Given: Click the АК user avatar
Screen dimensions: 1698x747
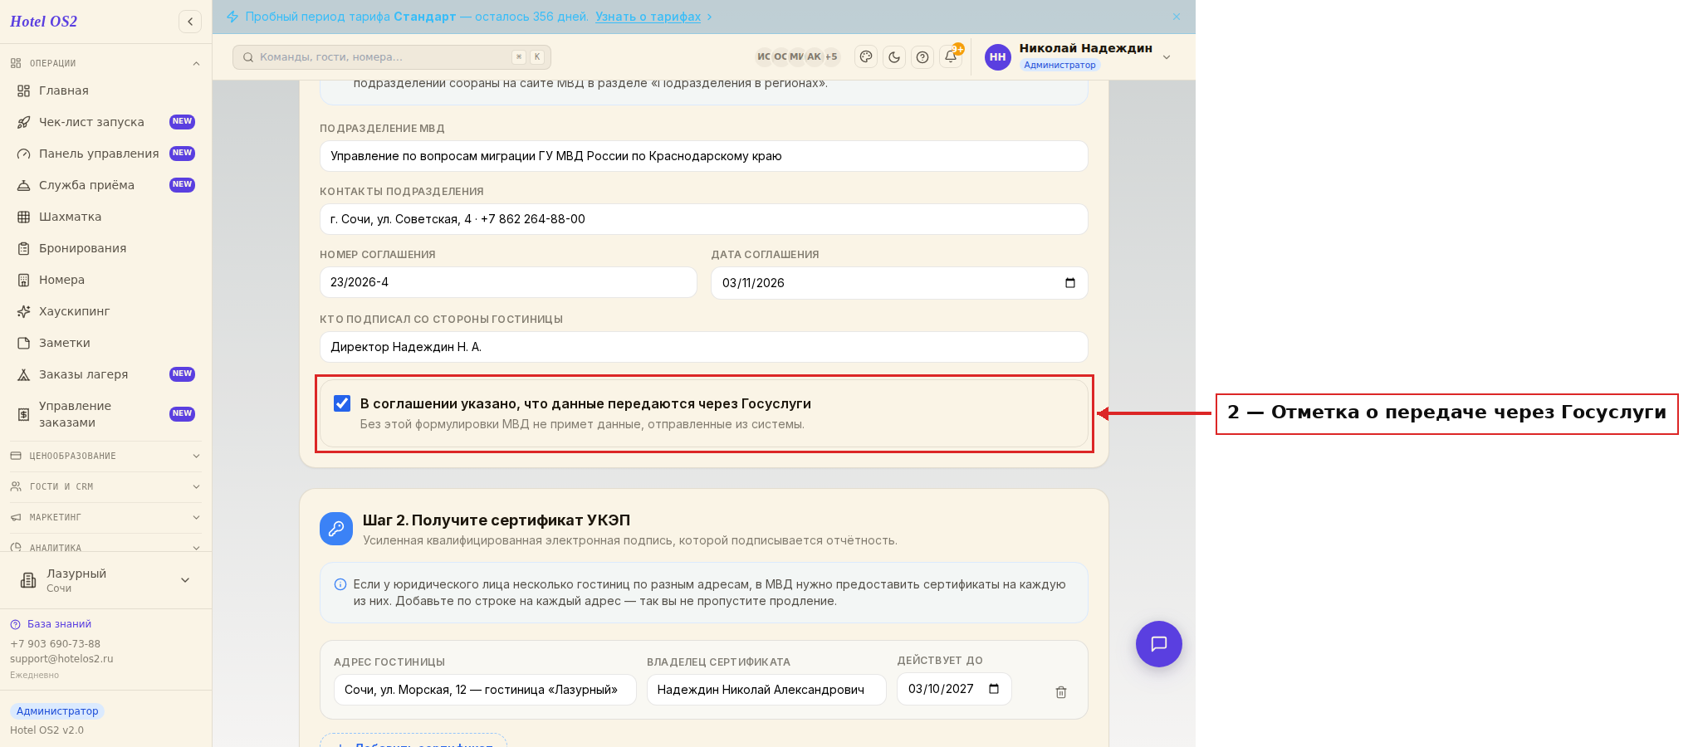Looking at the screenshot, I should pyautogui.click(x=814, y=56).
